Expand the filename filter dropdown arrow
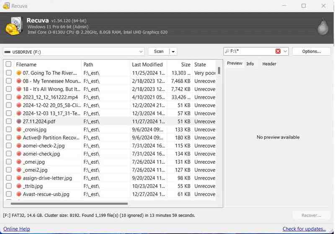The width and height of the screenshot is (335, 234). click(285, 51)
